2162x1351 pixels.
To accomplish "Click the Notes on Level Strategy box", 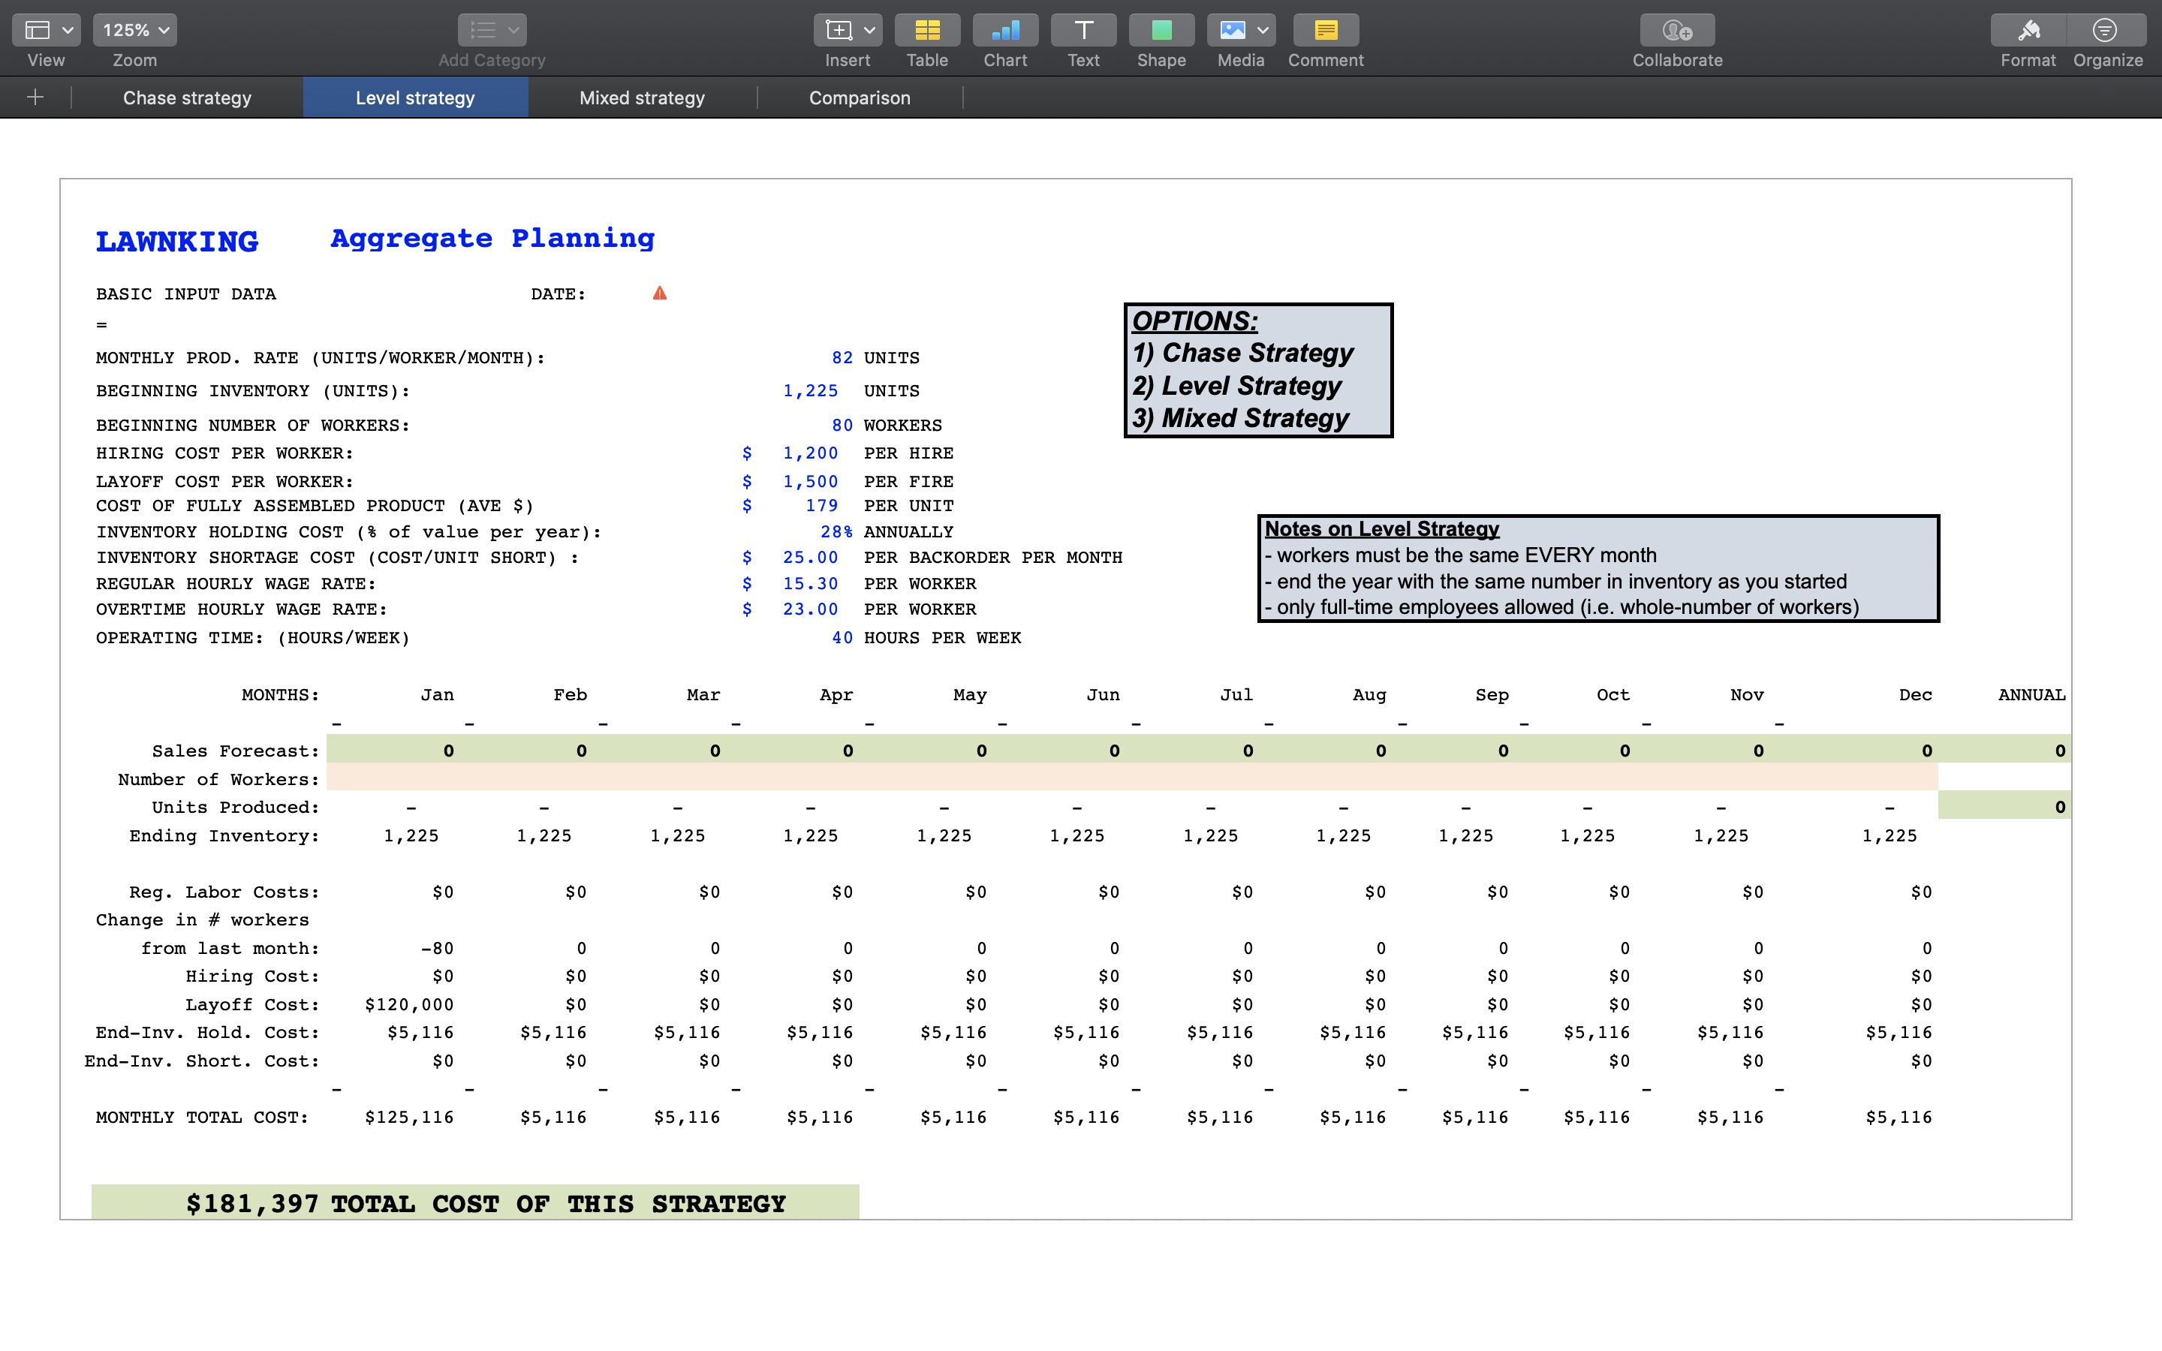I will click(1597, 568).
